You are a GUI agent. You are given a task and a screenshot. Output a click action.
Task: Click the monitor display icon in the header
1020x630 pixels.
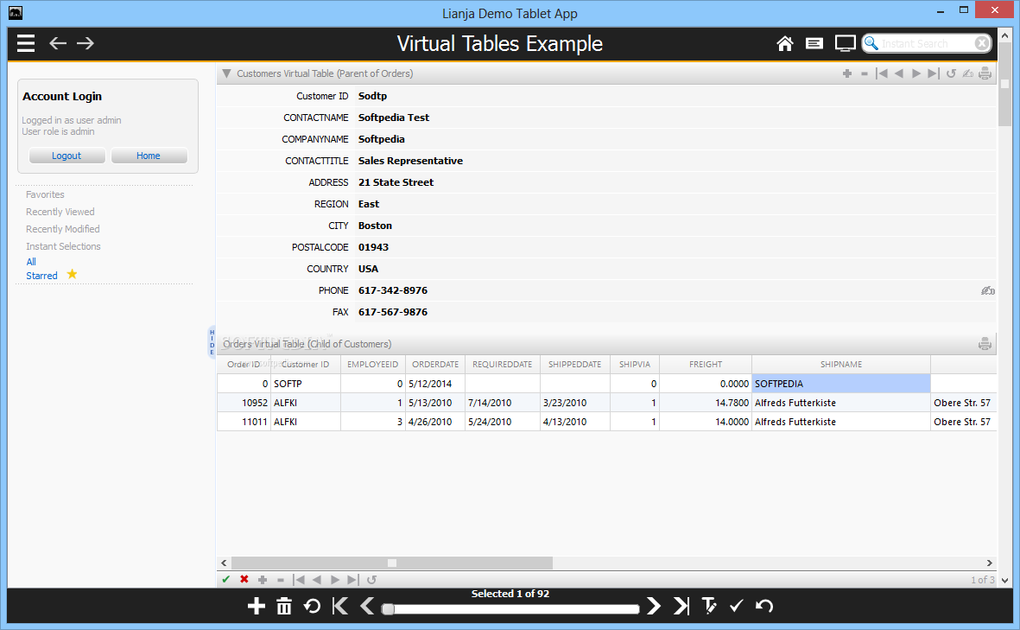point(845,43)
